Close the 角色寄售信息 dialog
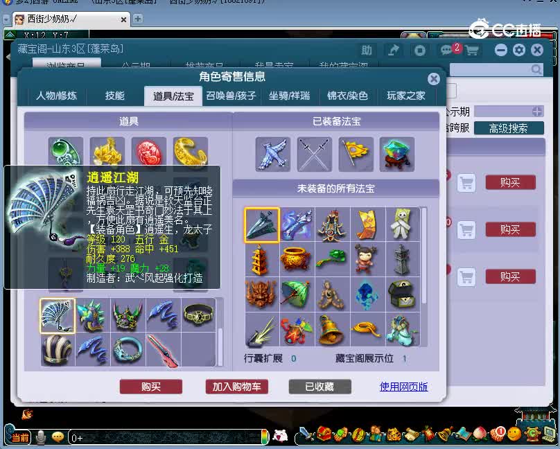Image resolution: width=560 pixels, height=449 pixels. [x=434, y=79]
